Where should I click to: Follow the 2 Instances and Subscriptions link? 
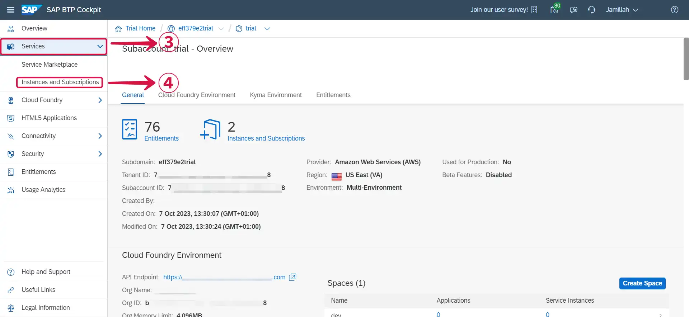[266, 138]
